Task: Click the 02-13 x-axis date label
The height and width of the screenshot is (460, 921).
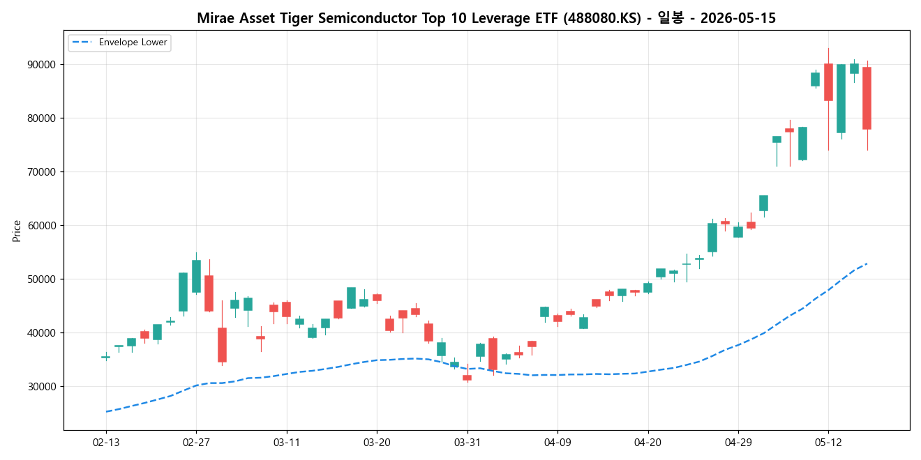Action: pyautogui.click(x=105, y=443)
